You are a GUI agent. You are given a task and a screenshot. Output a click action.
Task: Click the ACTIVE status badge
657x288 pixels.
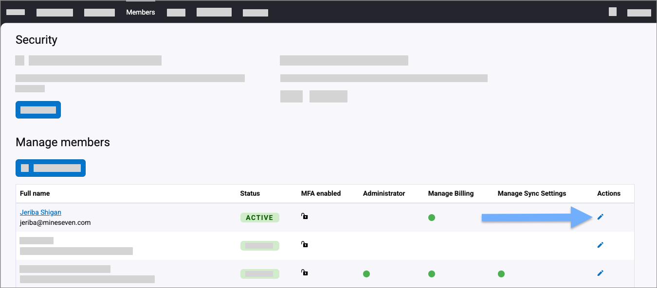click(x=259, y=218)
